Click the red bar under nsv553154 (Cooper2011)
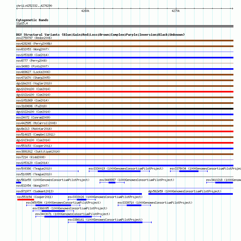This screenshot has width=241, height=241. click(x=25, y=200)
